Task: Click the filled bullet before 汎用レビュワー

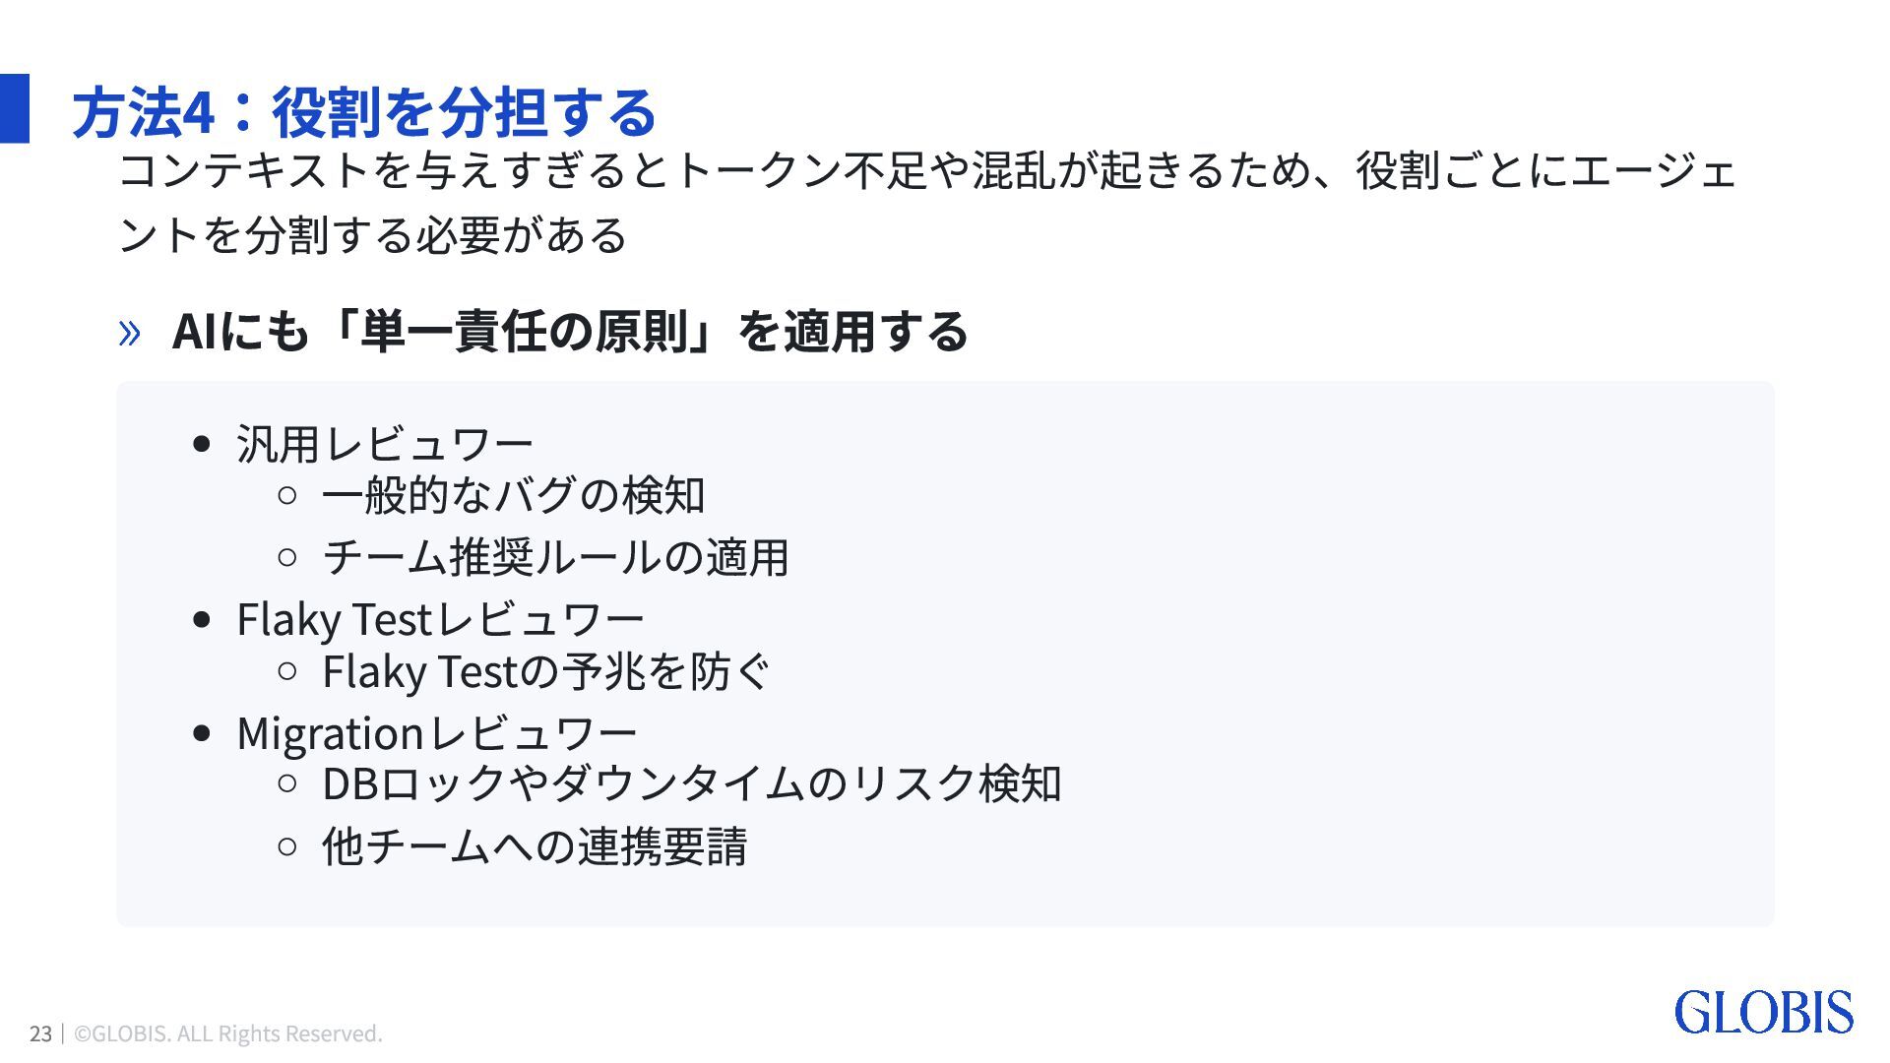Action: [203, 444]
